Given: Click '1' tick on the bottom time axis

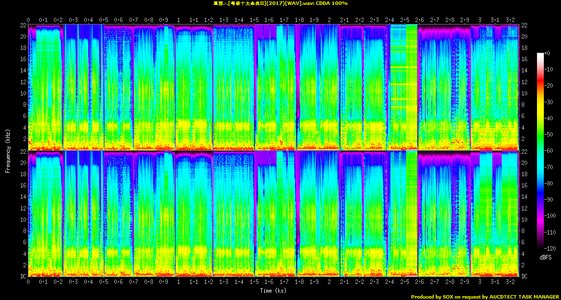Looking at the screenshot, I should (178, 282).
